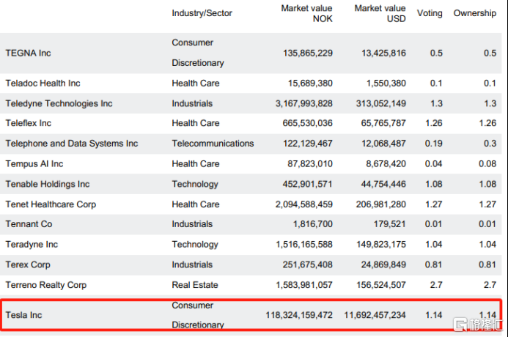Click Teledyne Technologies Inc company name
The image size is (508, 337).
click(59, 103)
